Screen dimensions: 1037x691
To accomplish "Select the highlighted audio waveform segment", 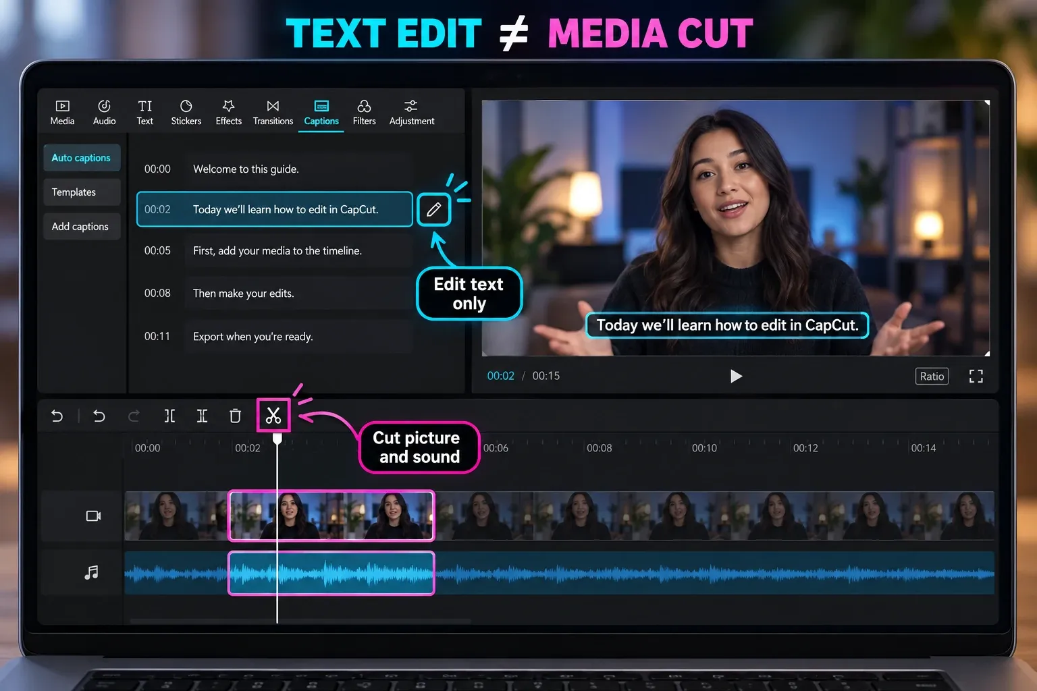I will pyautogui.click(x=331, y=573).
